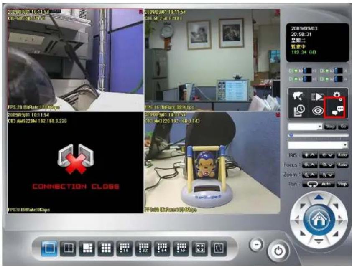Select the monkey toy camera pane
The height and width of the screenshot is (266, 352).
point(212,162)
